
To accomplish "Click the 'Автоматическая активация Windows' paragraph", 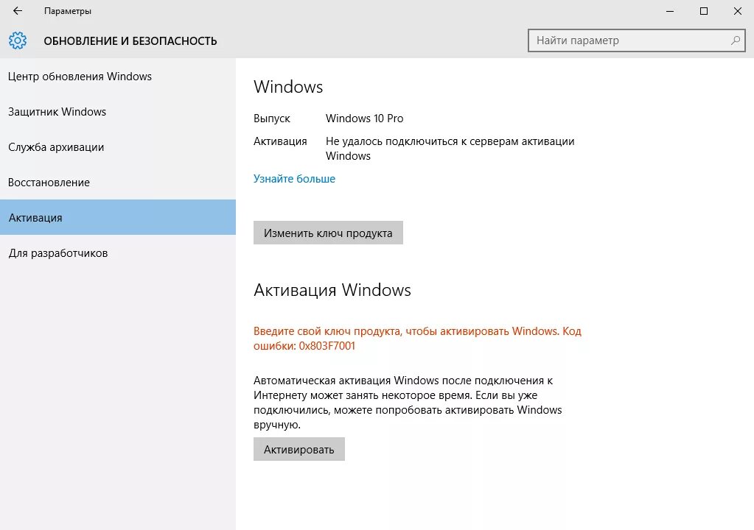I will click(408, 403).
